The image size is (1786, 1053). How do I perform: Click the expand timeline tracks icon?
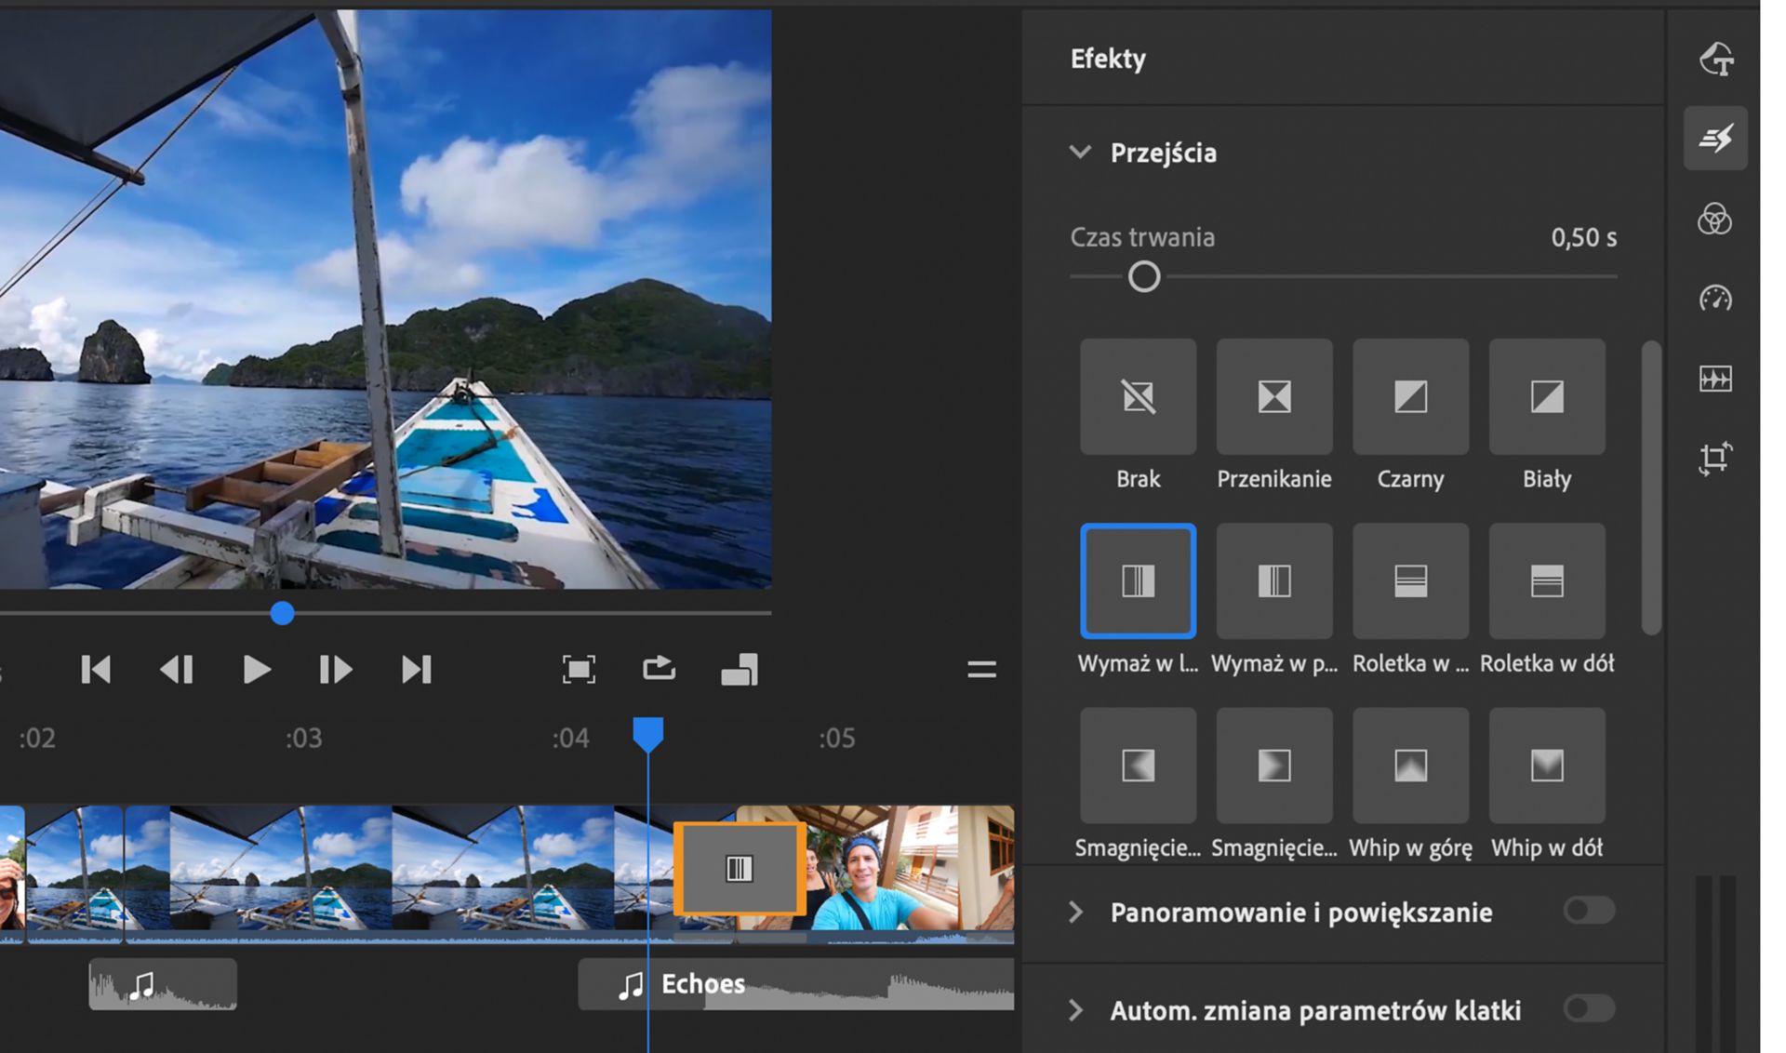click(981, 670)
